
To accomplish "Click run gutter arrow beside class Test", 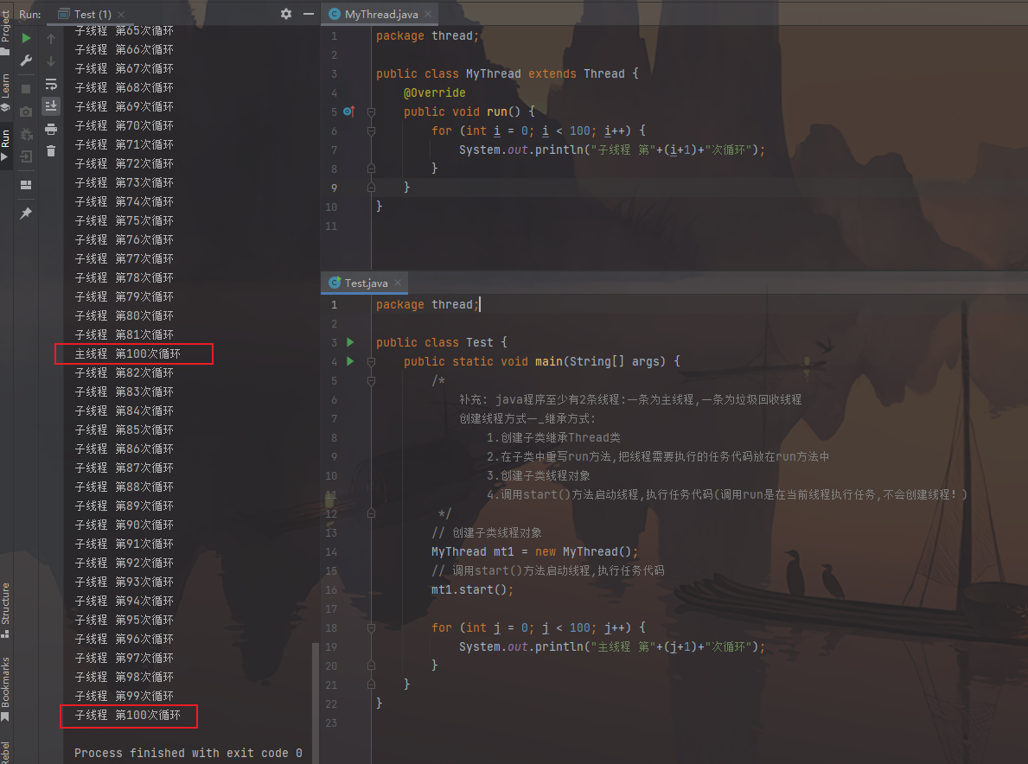I will click(x=350, y=342).
